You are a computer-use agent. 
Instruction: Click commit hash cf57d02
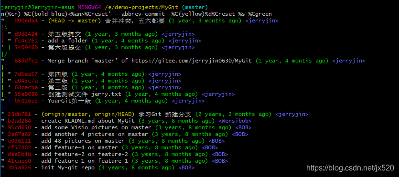pyautogui.click(x=19, y=148)
